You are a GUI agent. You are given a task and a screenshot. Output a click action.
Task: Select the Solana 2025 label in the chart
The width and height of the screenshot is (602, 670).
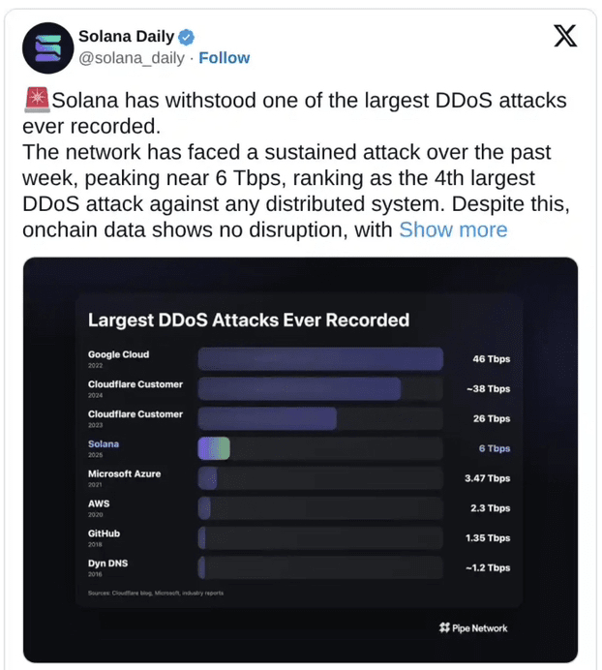tap(104, 448)
